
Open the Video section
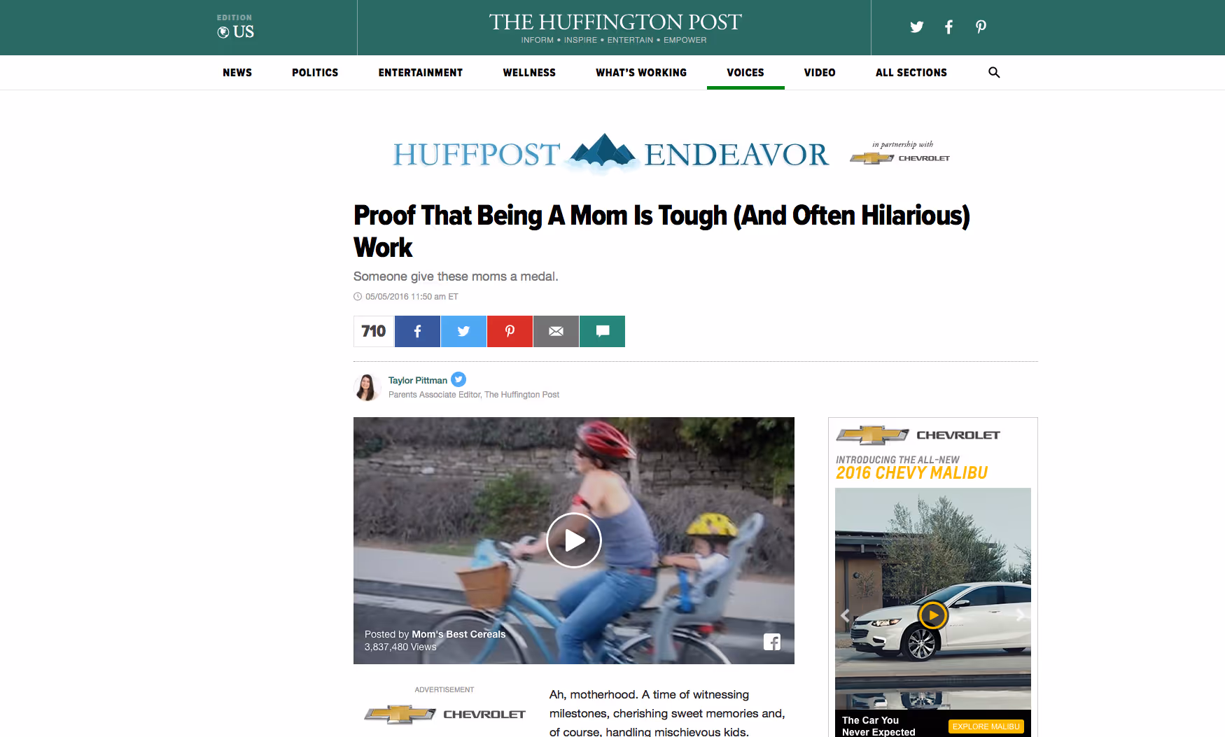(x=820, y=73)
